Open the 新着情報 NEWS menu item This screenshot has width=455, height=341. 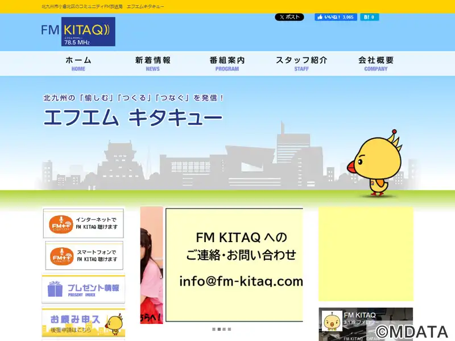coord(153,64)
